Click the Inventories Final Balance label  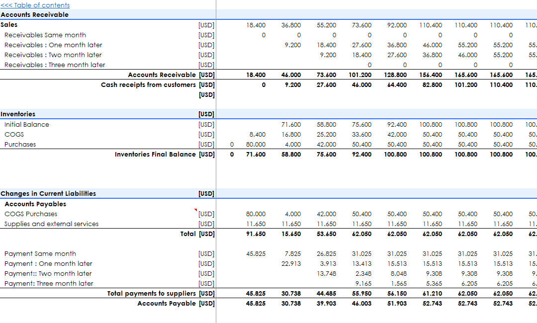[x=155, y=154]
